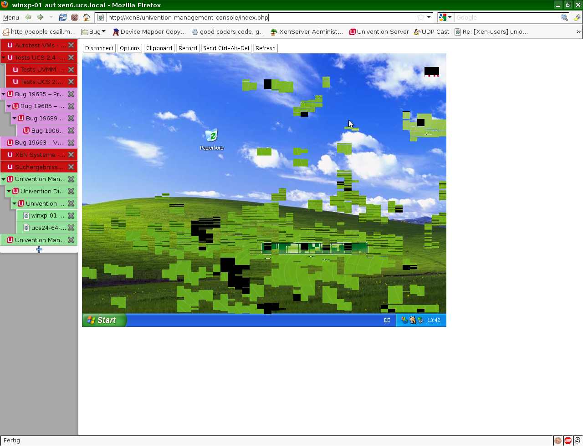This screenshot has width=583, height=446.
Task: Click the Back arrow in navigation bar
Action: click(28, 17)
